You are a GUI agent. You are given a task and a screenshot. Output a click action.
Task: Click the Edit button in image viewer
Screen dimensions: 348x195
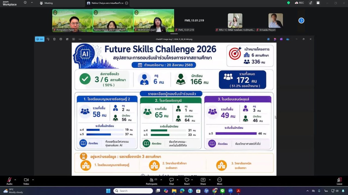coord(40,39)
